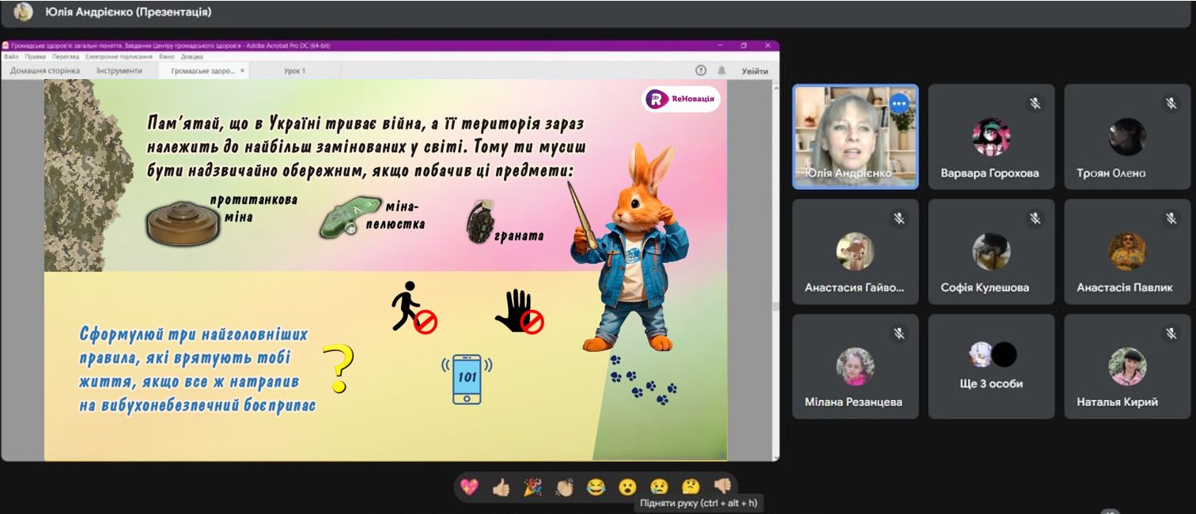Send the laughing face reaction
This screenshot has width=1196, height=514.
click(x=596, y=487)
